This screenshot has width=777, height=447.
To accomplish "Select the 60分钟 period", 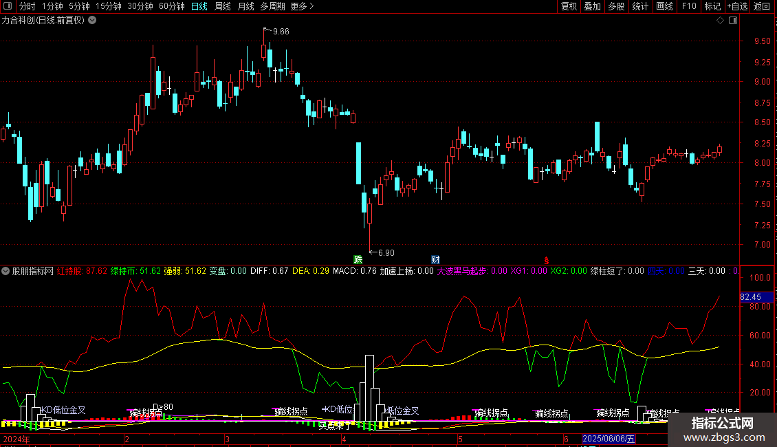I will 171,6.
